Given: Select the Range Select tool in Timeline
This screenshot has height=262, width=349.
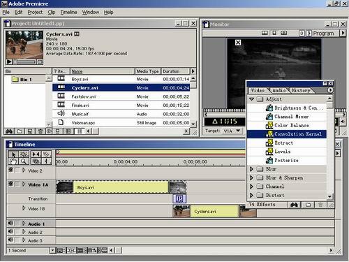Looking at the screenshot, I should point(24,154).
